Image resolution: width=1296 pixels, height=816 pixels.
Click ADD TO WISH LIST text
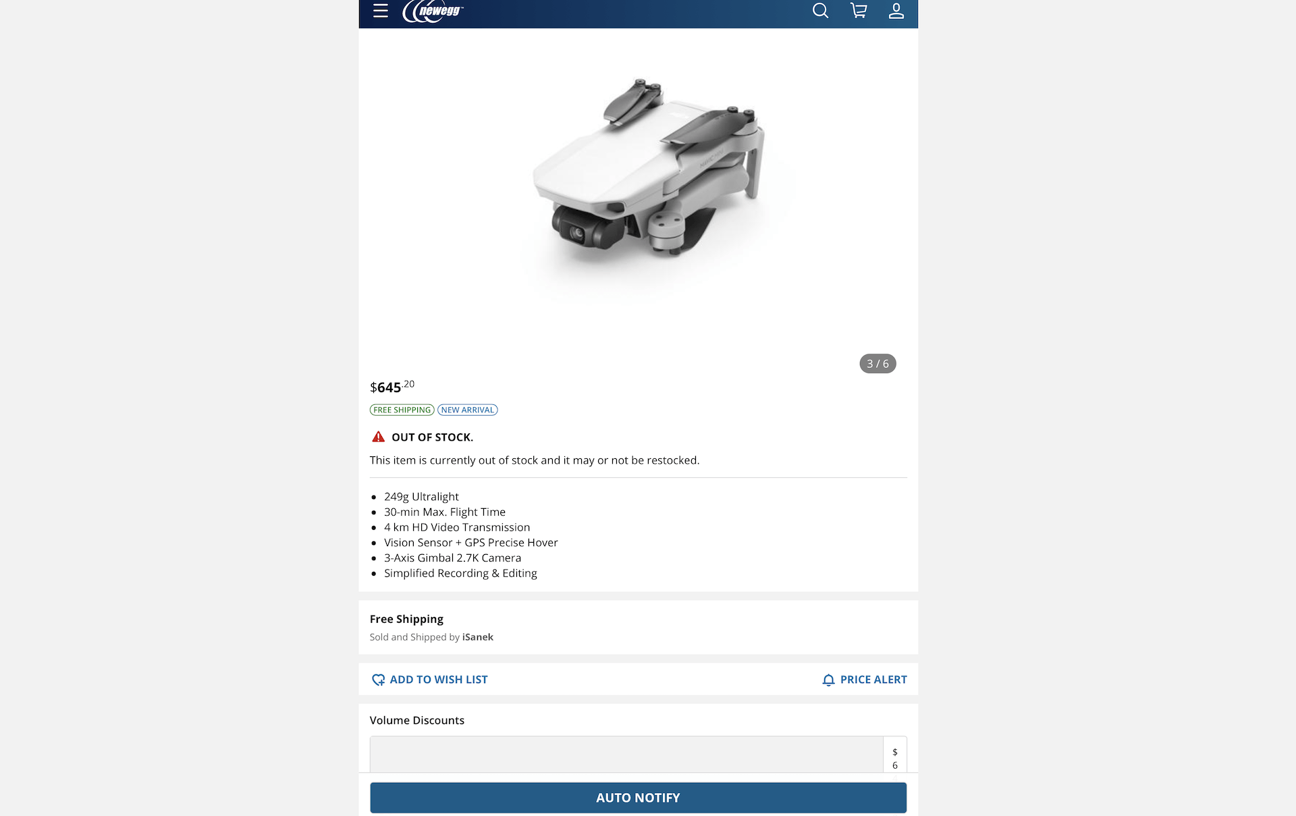[439, 680]
